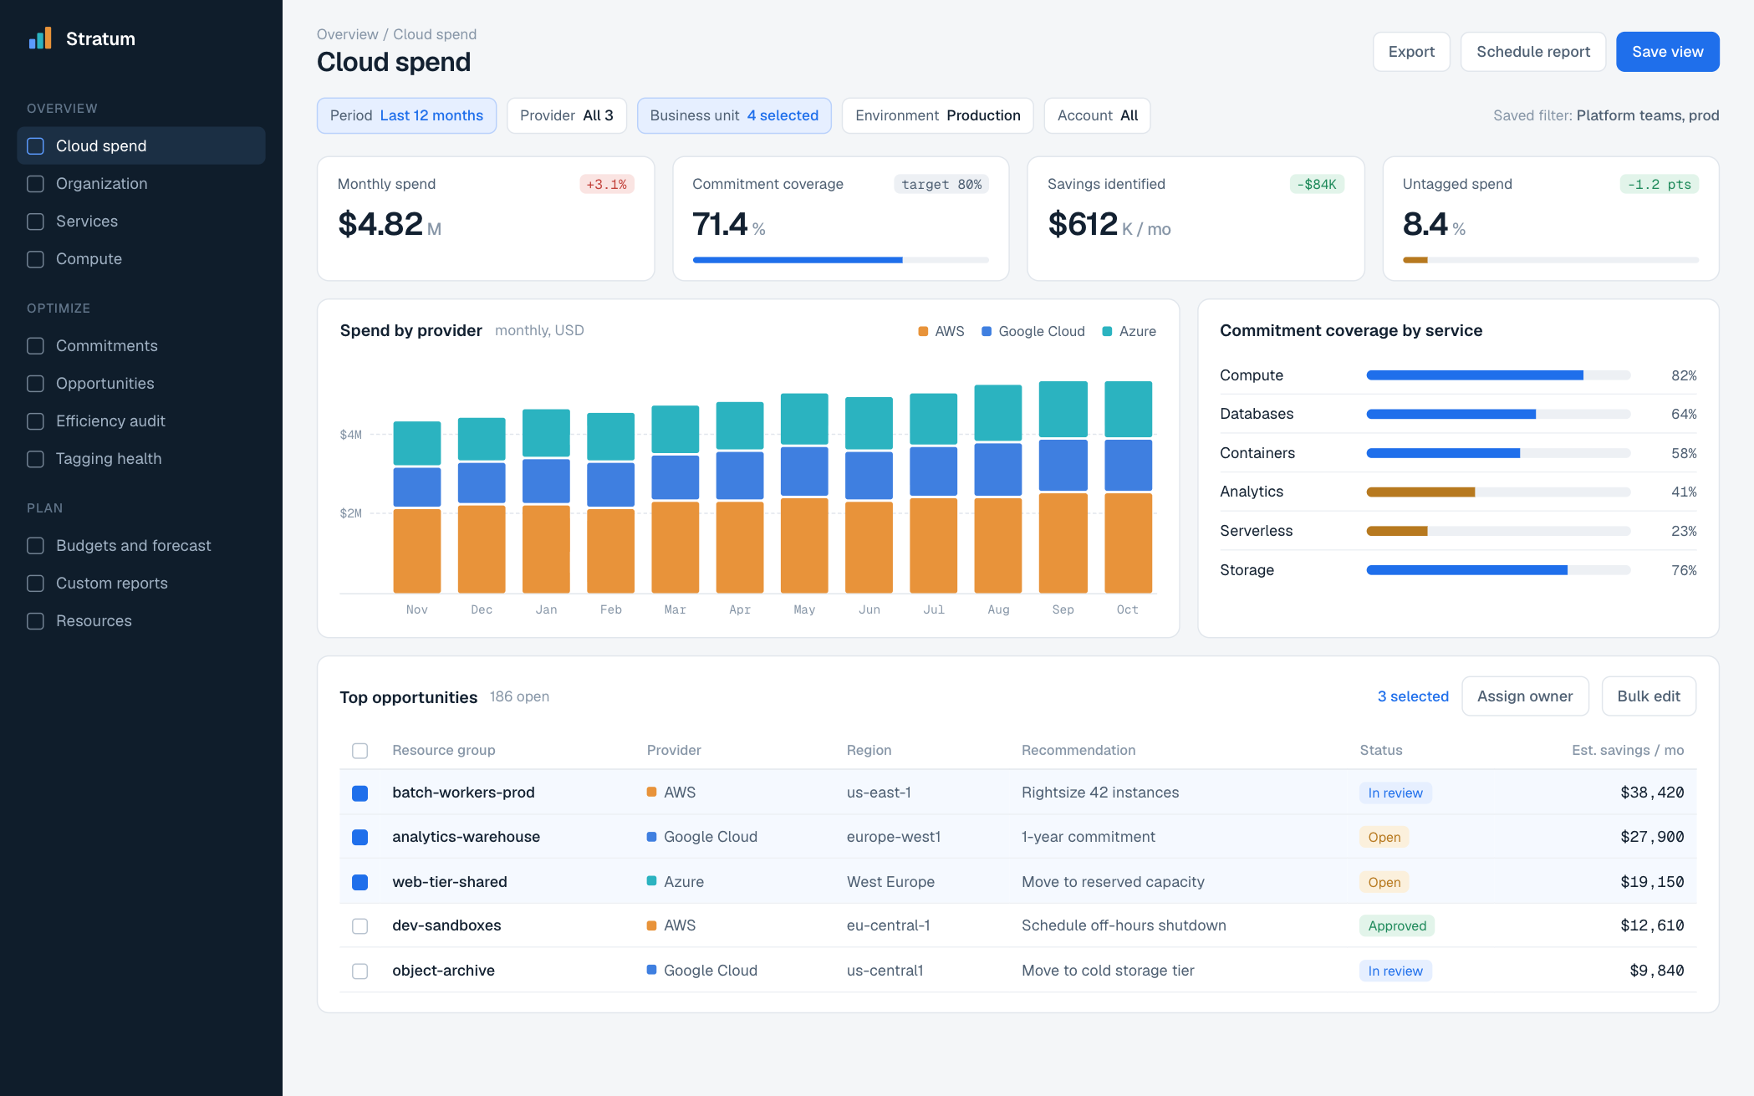The image size is (1754, 1096).
Task: Click the $38,420 savings value
Action: click(x=1652, y=793)
